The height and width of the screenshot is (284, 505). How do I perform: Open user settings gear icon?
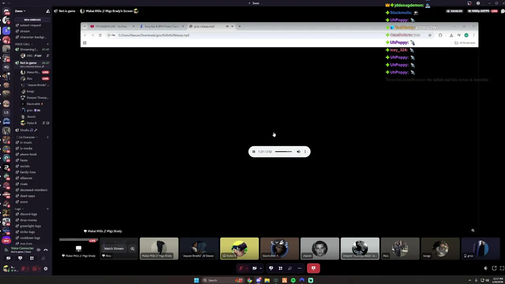[46, 269]
